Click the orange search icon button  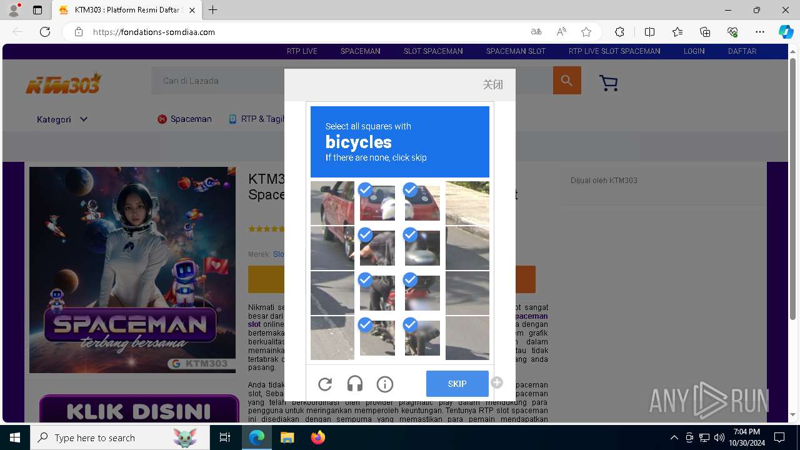(x=567, y=80)
